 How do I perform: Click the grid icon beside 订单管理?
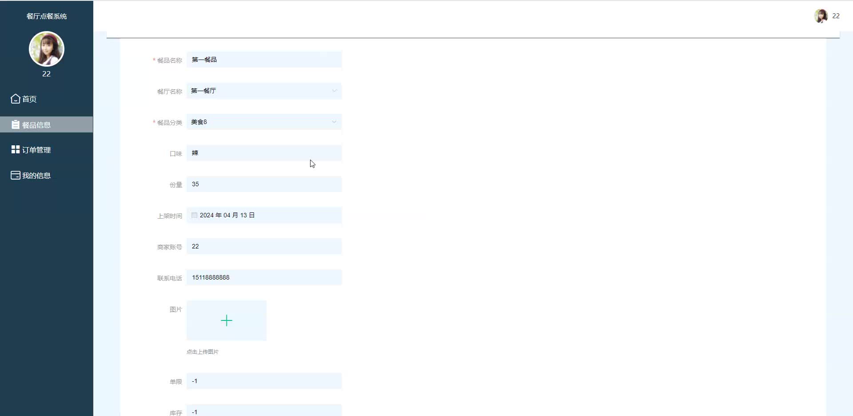16,149
